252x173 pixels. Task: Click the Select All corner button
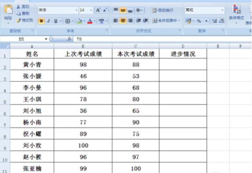(5, 46)
